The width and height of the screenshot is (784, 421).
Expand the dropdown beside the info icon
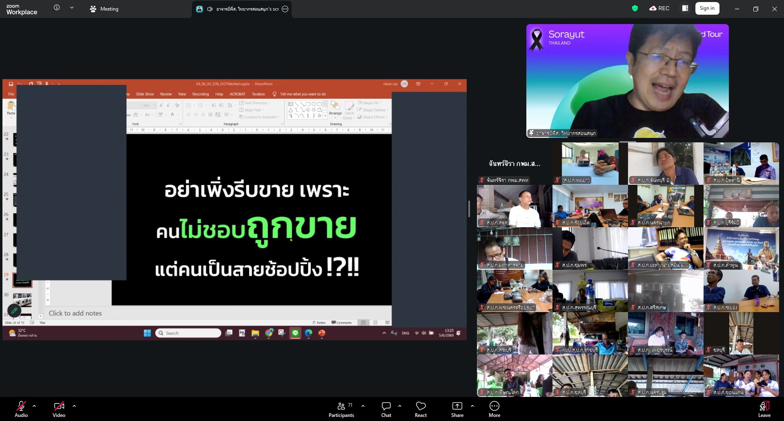72,8
